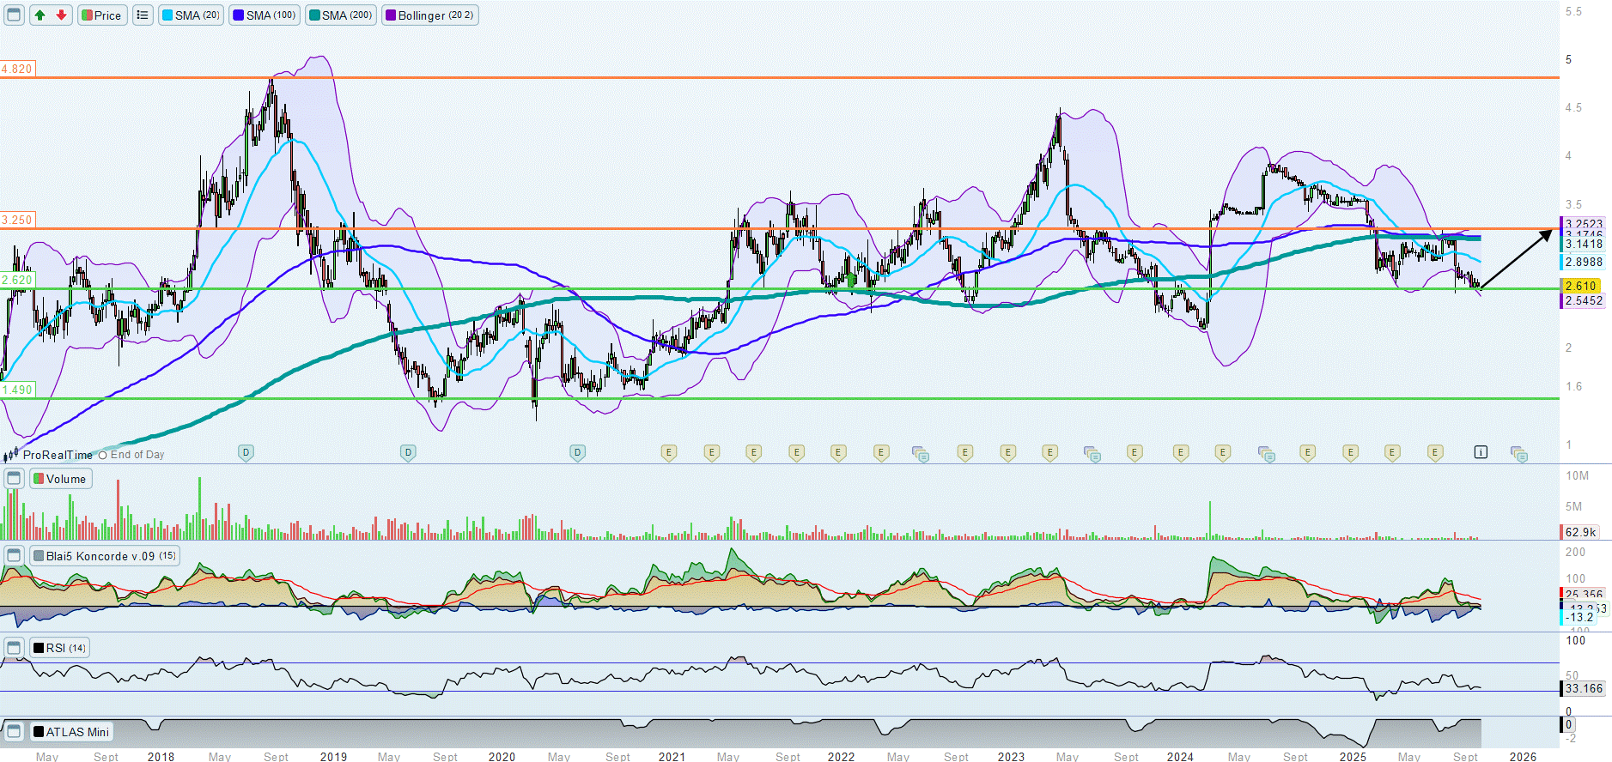
Task: Click the ATLAS Mini panel window icon
Action: point(14,732)
